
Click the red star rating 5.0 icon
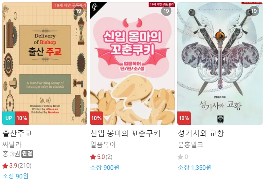[x=93, y=157]
